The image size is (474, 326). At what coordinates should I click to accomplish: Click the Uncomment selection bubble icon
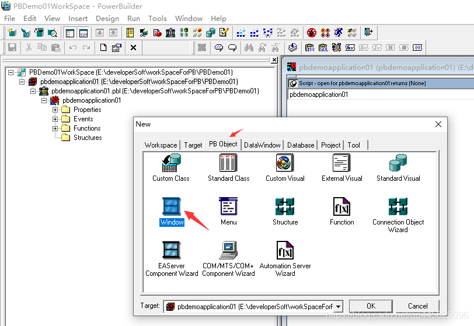click(x=232, y=47)
